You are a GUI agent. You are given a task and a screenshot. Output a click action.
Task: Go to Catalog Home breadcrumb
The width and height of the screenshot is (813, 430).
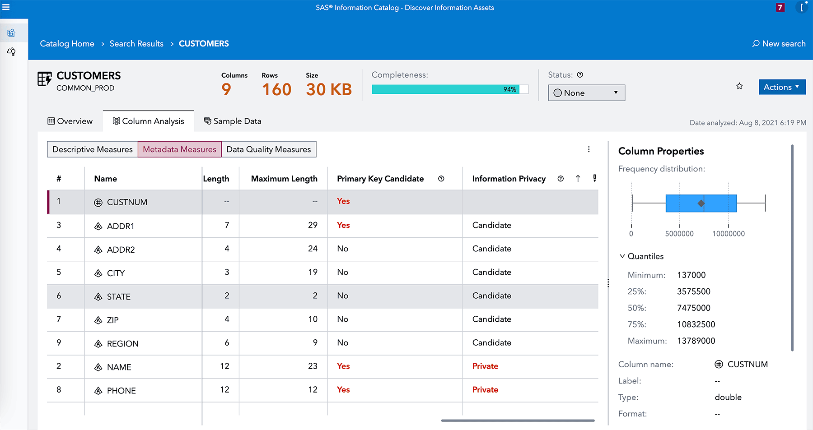pyautogui.click(x=67, y=44)
